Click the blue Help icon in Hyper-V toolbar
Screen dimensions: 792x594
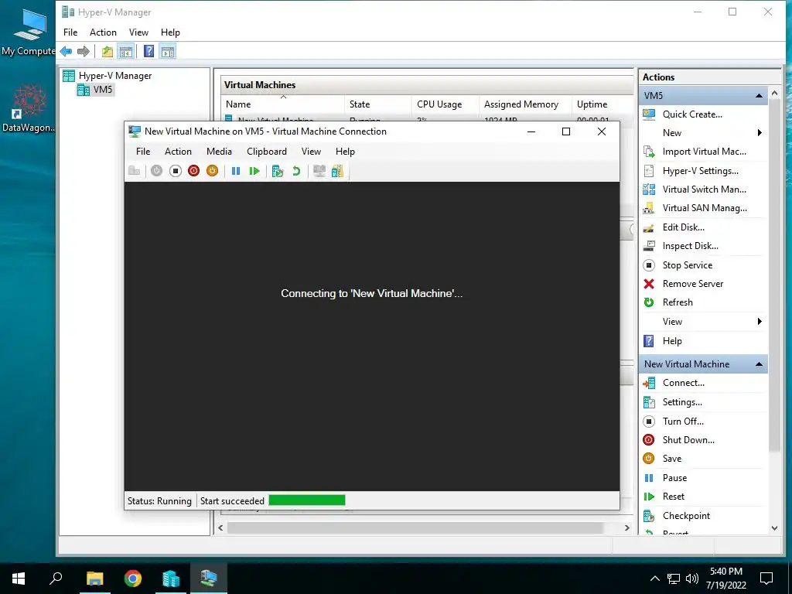point(149,51)
